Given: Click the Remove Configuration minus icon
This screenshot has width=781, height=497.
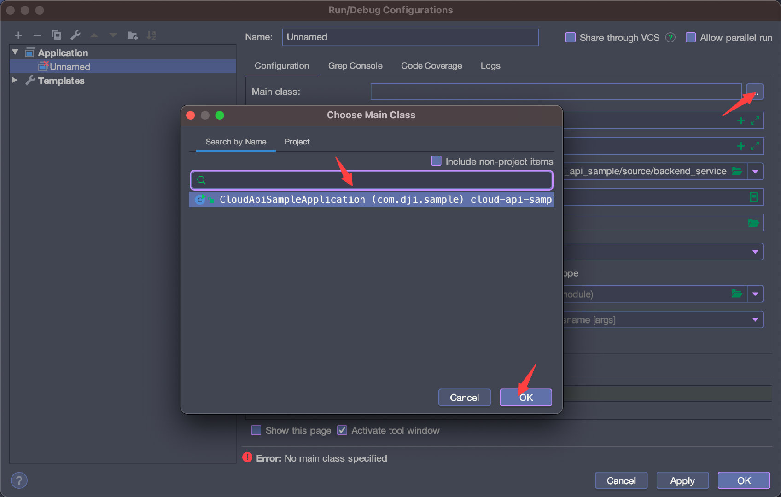Looking at the screenshot, I should (37, 35).
